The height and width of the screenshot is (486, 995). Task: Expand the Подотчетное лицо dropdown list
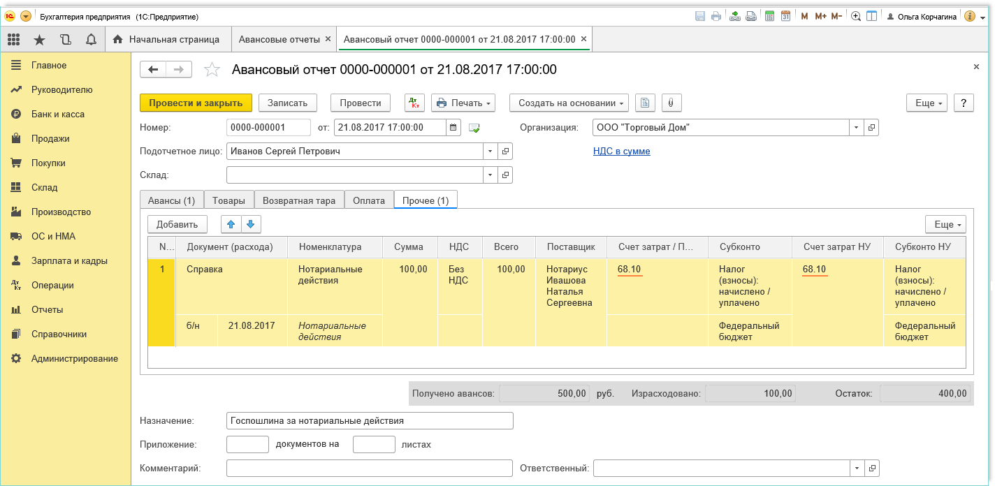pyautogui.click(x=490, y=151)
